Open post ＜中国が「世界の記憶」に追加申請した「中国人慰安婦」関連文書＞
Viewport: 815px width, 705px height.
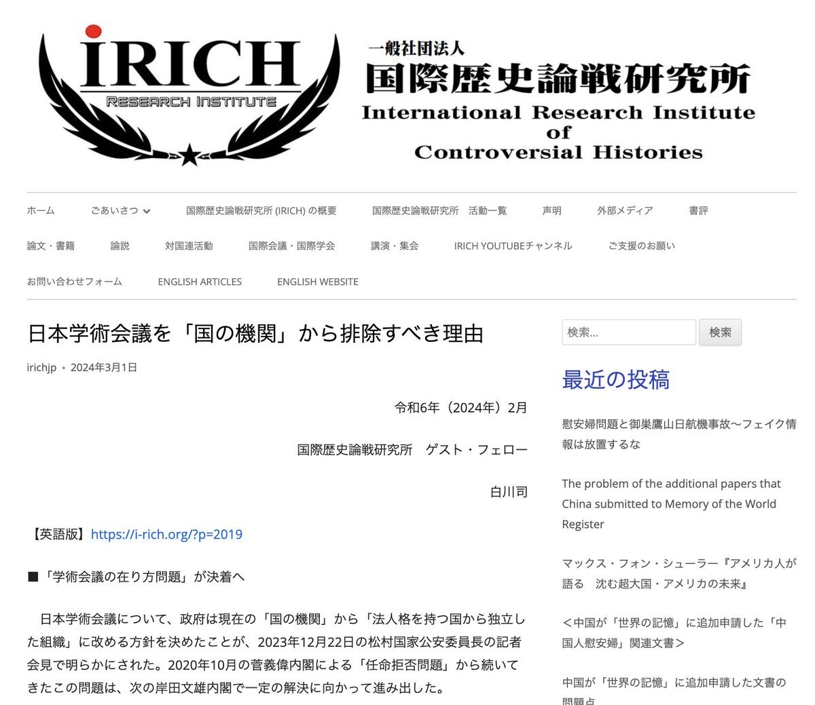(x=674, y=632)
